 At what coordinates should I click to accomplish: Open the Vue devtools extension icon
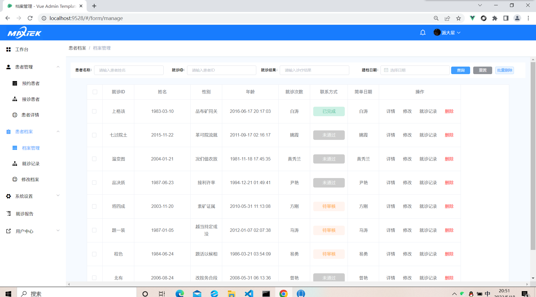(x=472, y=18)
